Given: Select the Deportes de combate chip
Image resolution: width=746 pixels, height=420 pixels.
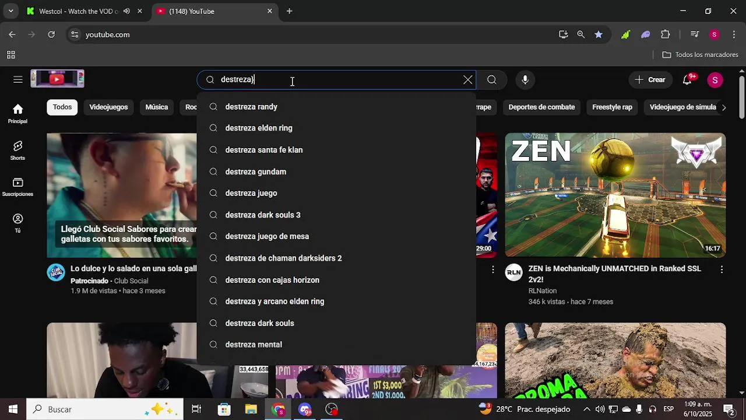Looking at the screenshot, I should point(541,107).
